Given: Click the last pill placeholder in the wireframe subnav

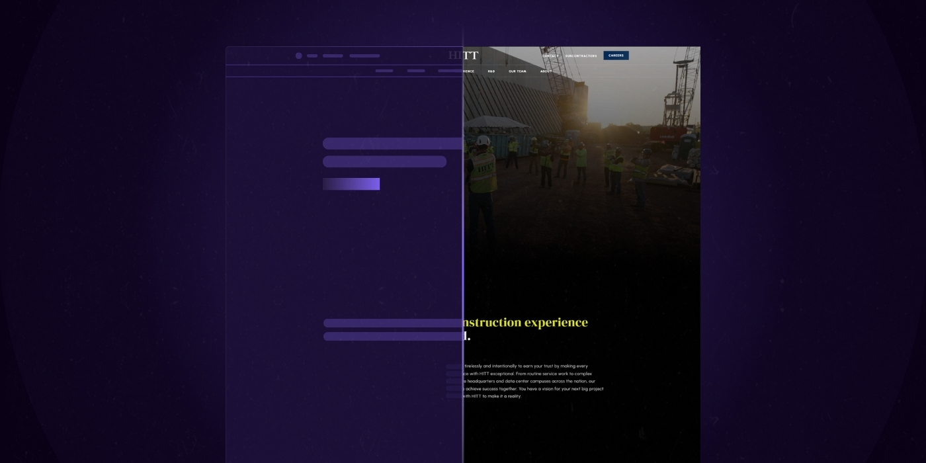Looking at the screenshot, I should [x=449, y=71].
